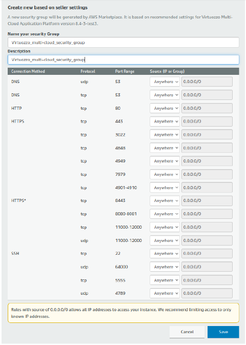Click the port value 64000
This screenshot has width=246, height=345.
click(x=121, y=267)
